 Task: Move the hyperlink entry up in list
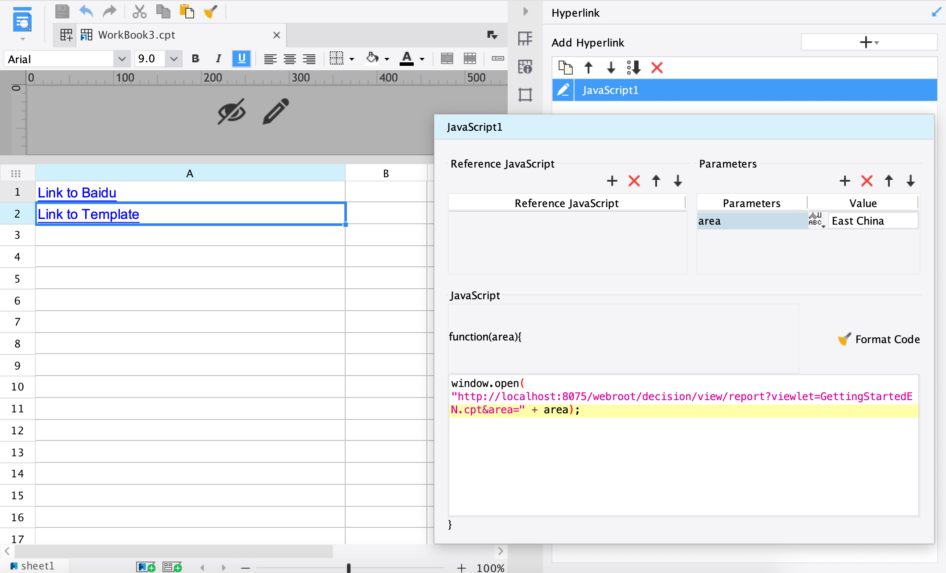click(589, 68)
